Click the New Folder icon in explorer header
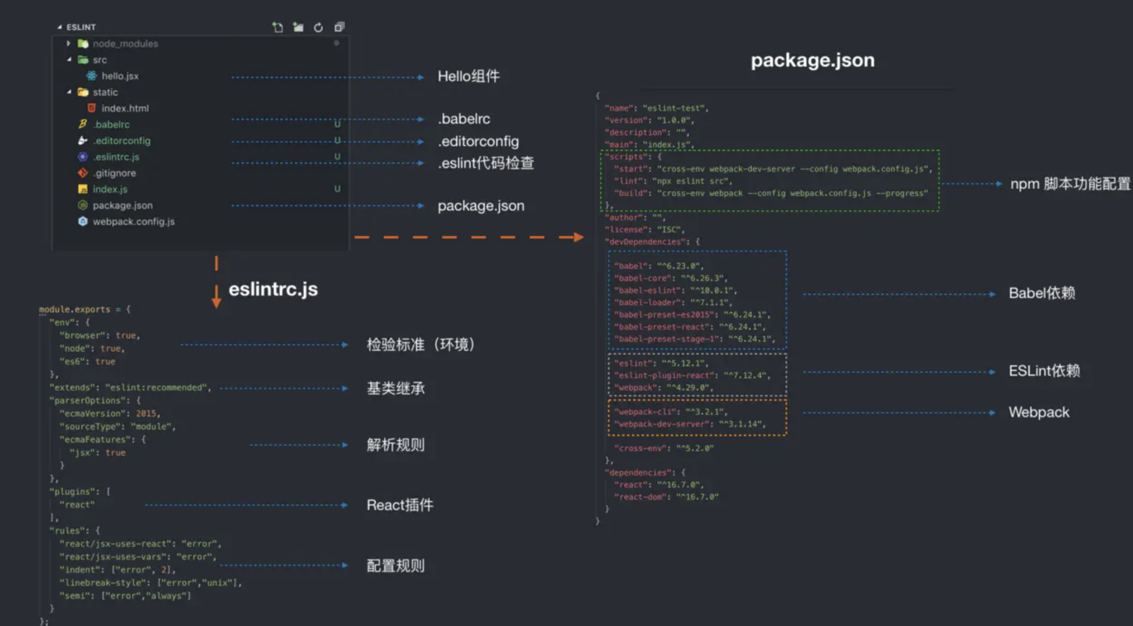This screenshot has width=1133, height=626. (x=298, y=27)
